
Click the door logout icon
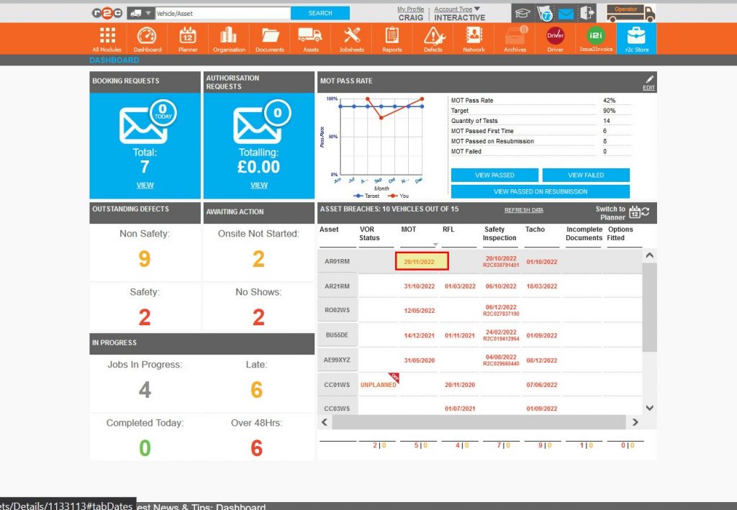pyautogui.click(x=587, y=13)
